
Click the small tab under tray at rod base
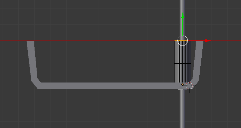point(180,89)
